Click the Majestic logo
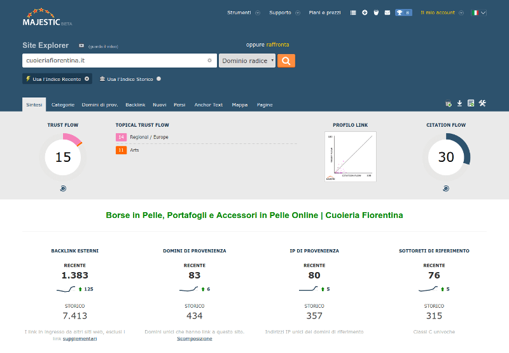The height and width of the screenshot is (353, 509). coord(47,17)
